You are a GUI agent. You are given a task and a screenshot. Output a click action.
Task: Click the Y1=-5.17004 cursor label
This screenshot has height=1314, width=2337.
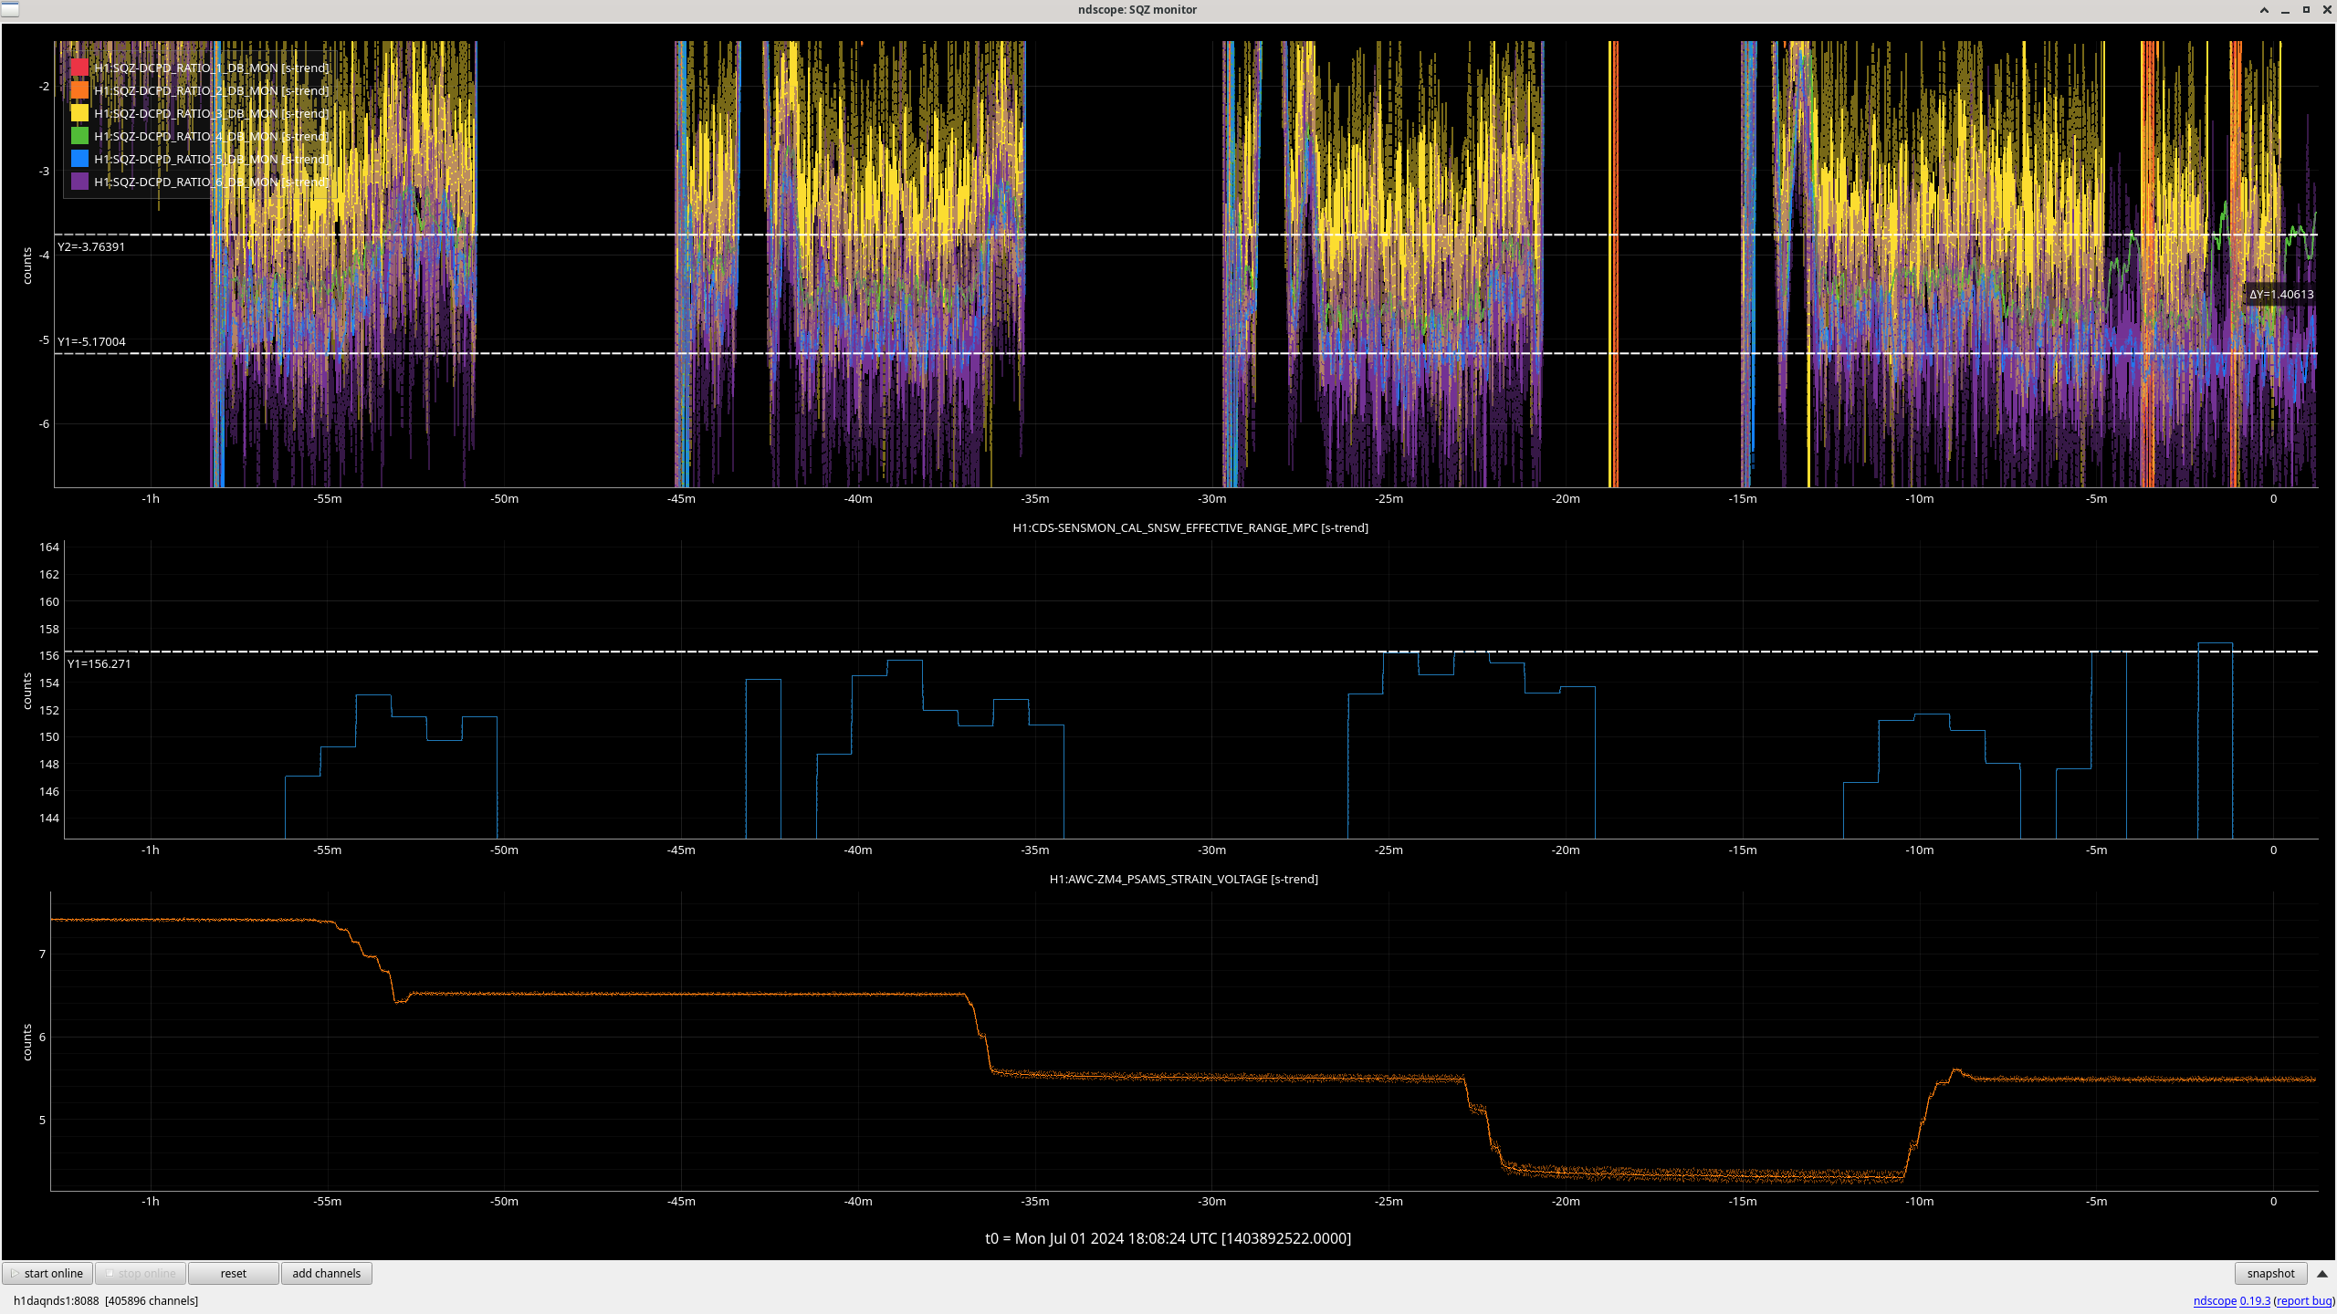pos(91,341)
